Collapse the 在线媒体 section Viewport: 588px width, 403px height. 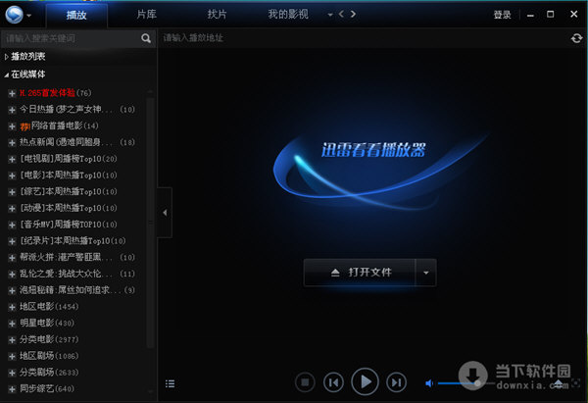7,74
